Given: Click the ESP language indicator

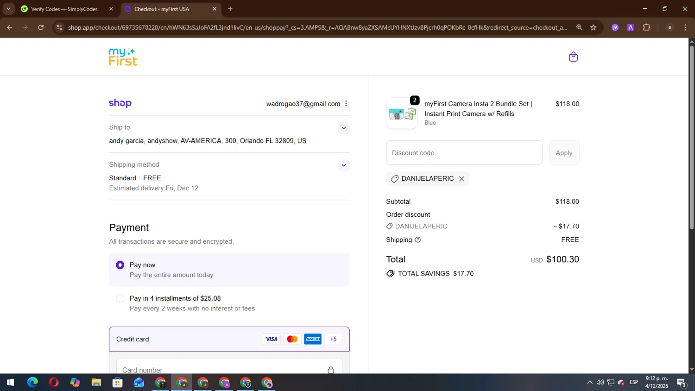Looking at the screenshot, I should (x=634, y=383).
